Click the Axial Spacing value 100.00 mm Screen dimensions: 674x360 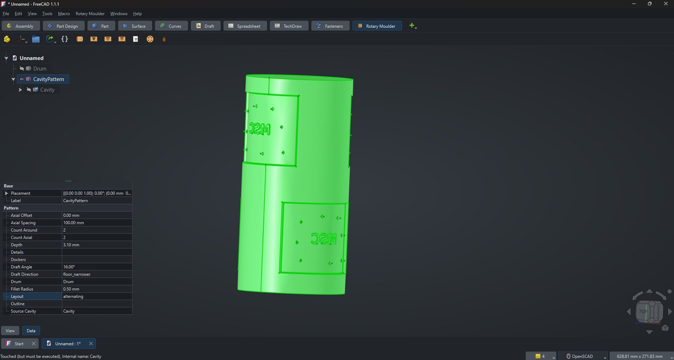97,223
